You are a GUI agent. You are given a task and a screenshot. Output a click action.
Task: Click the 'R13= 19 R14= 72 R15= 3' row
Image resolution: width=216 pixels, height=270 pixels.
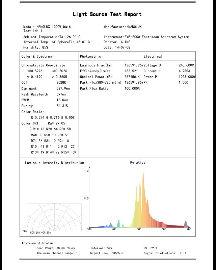point(53,152)
